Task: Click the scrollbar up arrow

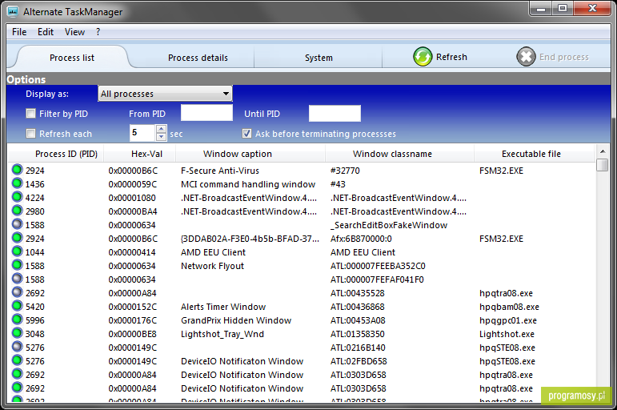Action: tap(603, 151)
